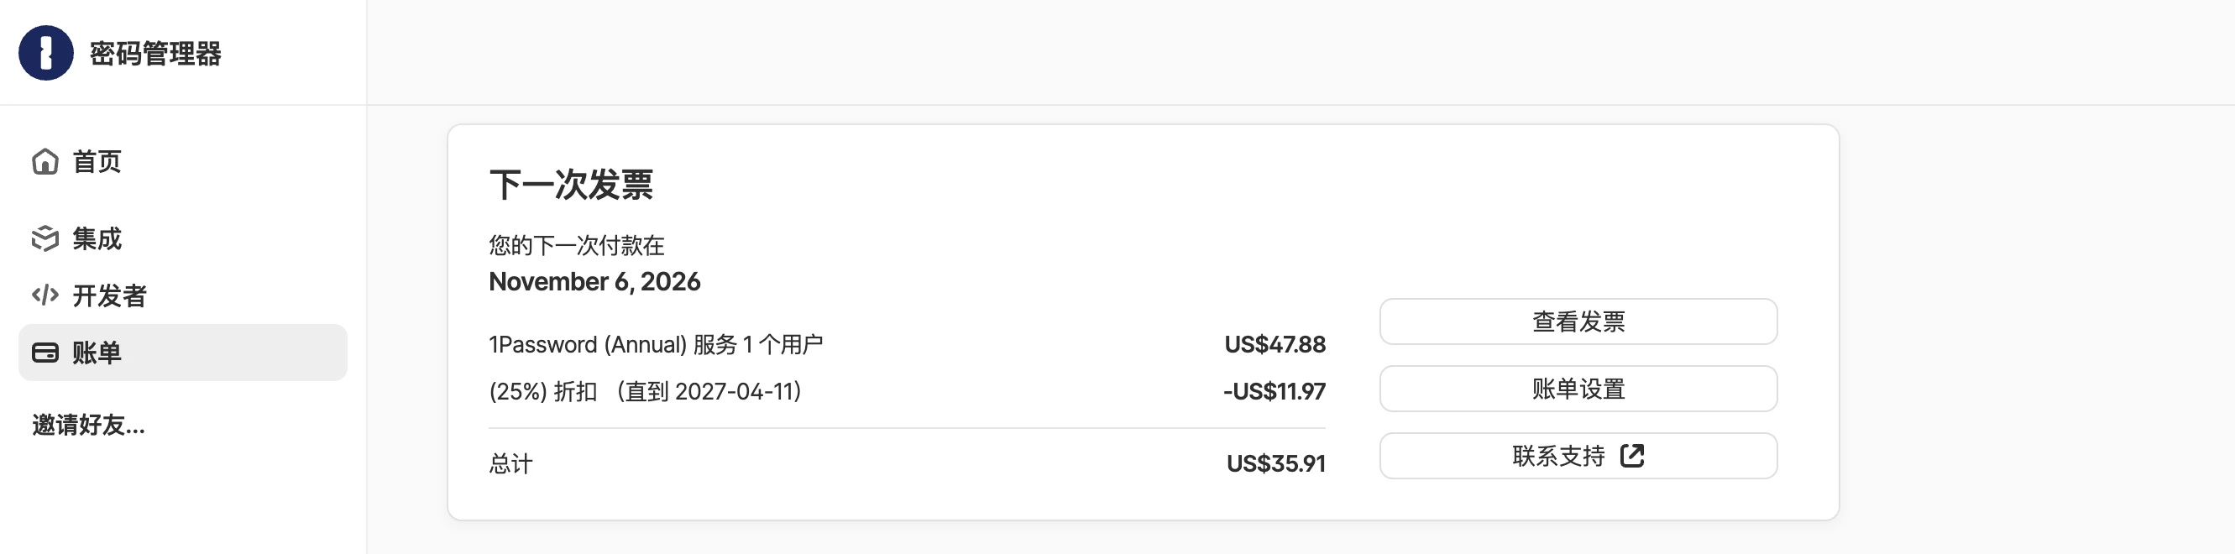Navigate to 集成 in the sidebar
The image size is (2235, 554).
(x=97, y=238)
